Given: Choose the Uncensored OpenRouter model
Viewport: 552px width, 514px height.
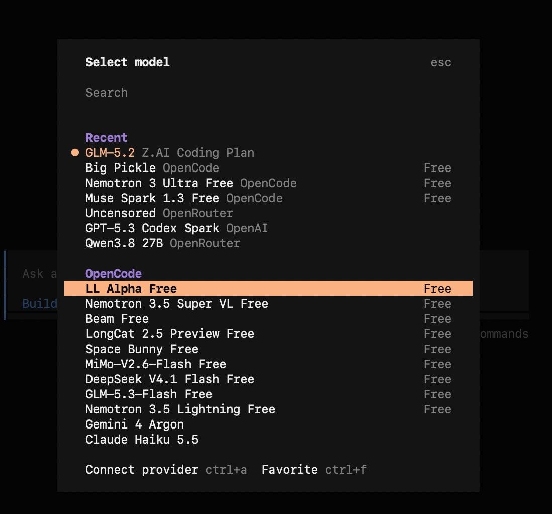Looking at the screenshot, I should pos(268,213).
